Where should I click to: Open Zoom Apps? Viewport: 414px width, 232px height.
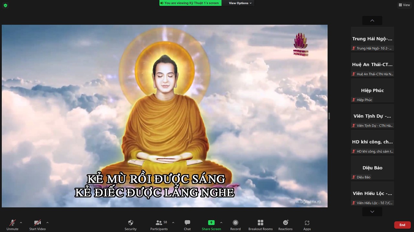point(307,225)
